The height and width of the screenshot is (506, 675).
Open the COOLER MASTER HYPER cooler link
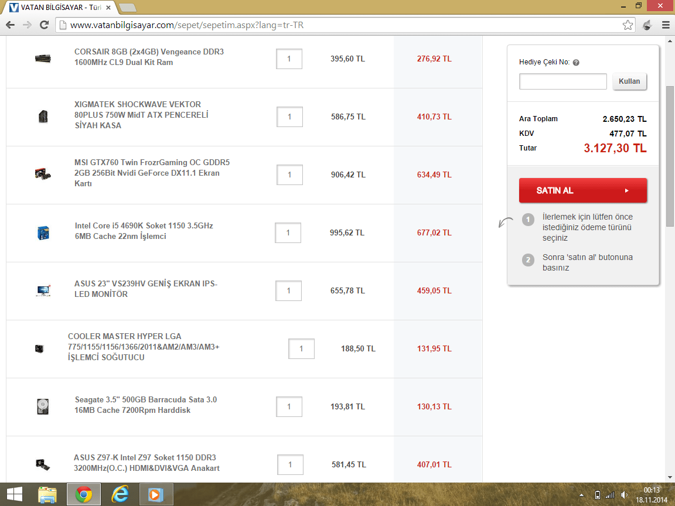coord(144,347)
